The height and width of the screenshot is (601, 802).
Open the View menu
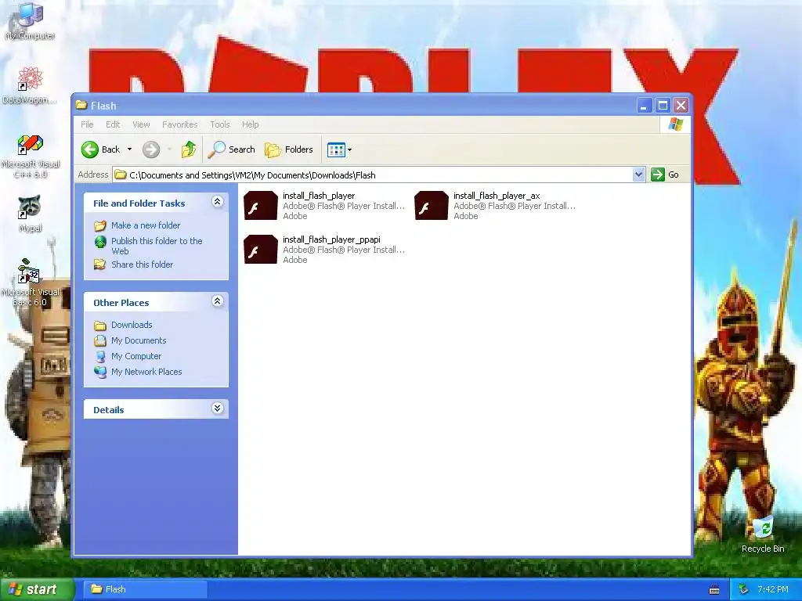click(141, 124)
